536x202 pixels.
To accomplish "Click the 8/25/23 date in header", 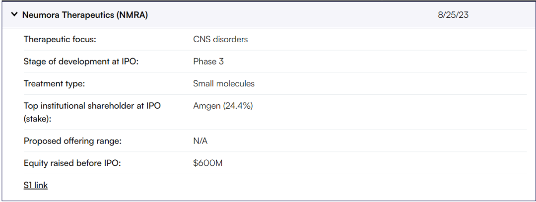I will 453,15.
